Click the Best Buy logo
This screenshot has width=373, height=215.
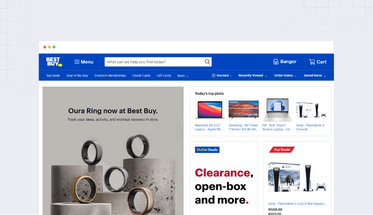pyautogui.click(x=54, y=61)
